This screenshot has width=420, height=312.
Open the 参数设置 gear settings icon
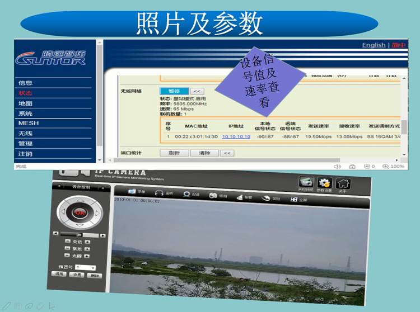click(324, 183)
